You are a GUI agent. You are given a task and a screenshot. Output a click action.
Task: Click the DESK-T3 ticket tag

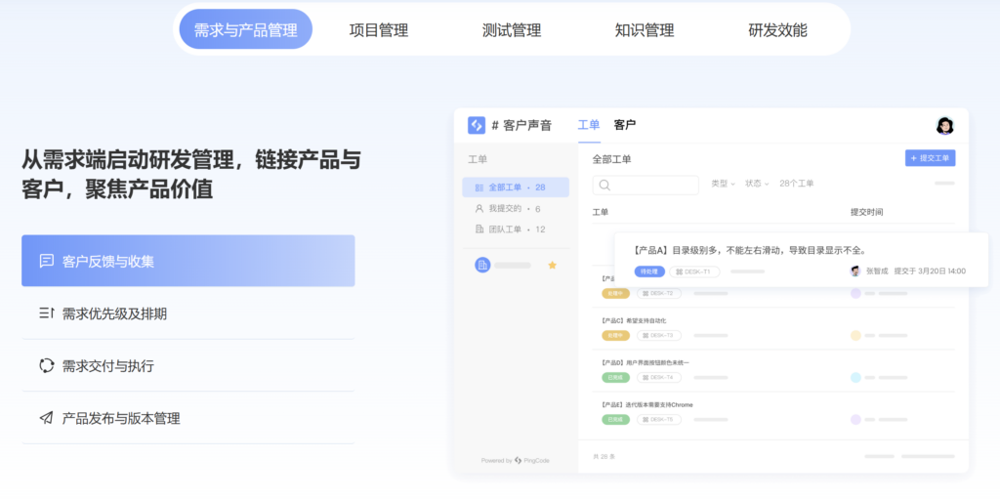tap(659, 336)
